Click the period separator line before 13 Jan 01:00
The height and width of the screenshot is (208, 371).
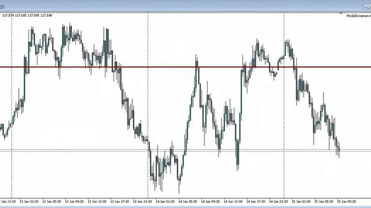pos(12,105)
